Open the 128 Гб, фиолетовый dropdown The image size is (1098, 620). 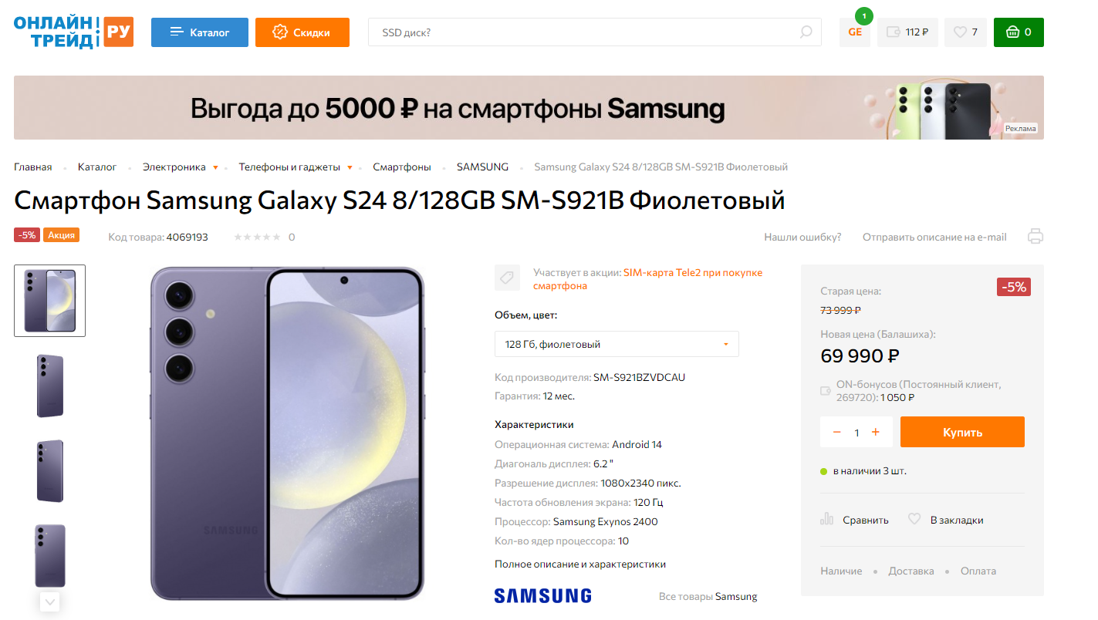[617, 344]
